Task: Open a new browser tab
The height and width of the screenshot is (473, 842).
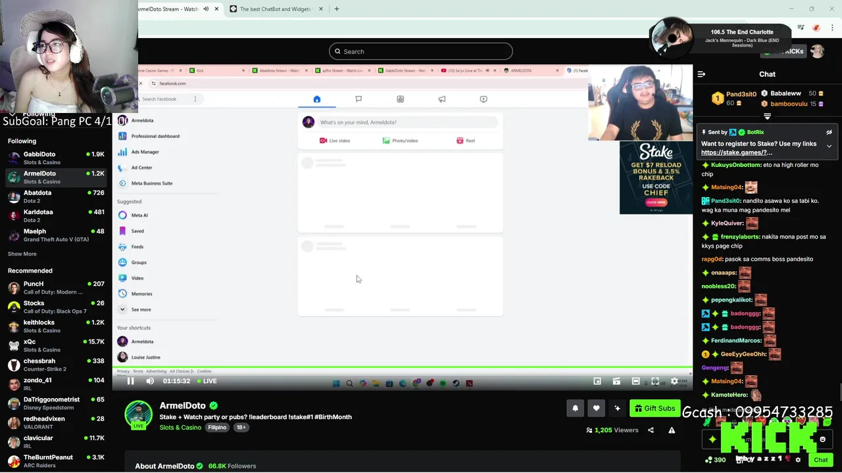Action: 337,9
